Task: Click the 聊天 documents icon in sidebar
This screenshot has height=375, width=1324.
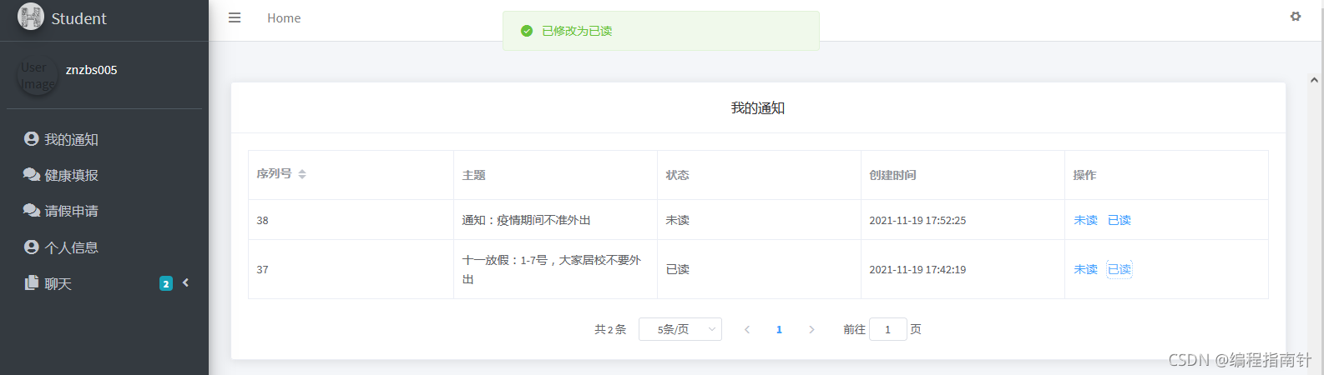Action: (x=32, y=282)
